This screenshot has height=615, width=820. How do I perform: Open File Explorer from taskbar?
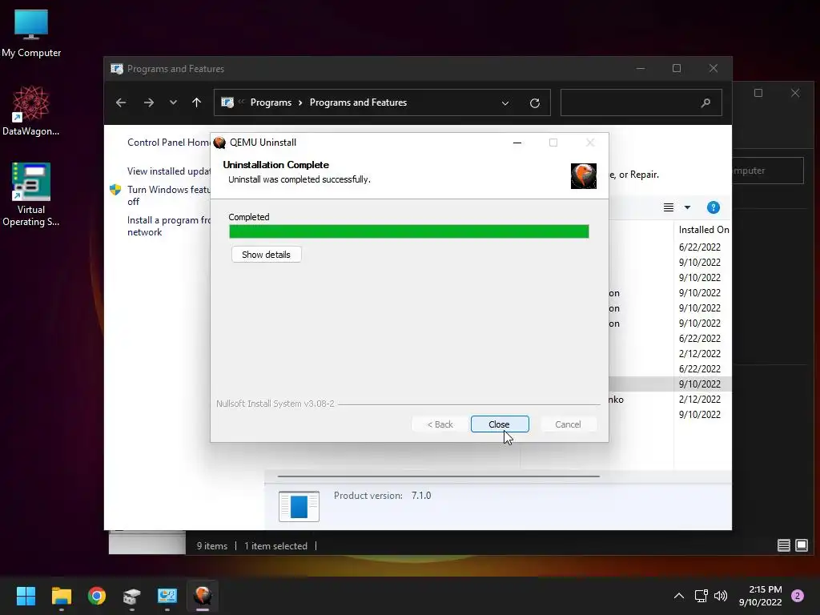pyautogui.click(x=61, y=596)
